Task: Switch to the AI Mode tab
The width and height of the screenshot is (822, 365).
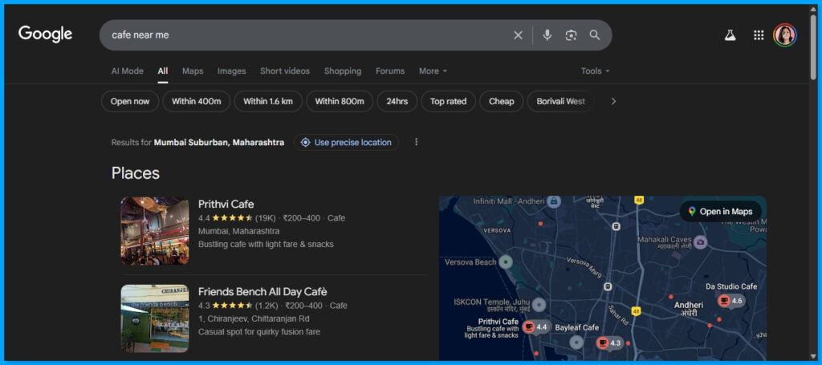Action: 128,71
